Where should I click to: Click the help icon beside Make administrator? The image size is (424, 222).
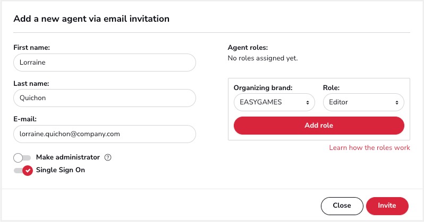pyautogui.click(x=108, y=157)
